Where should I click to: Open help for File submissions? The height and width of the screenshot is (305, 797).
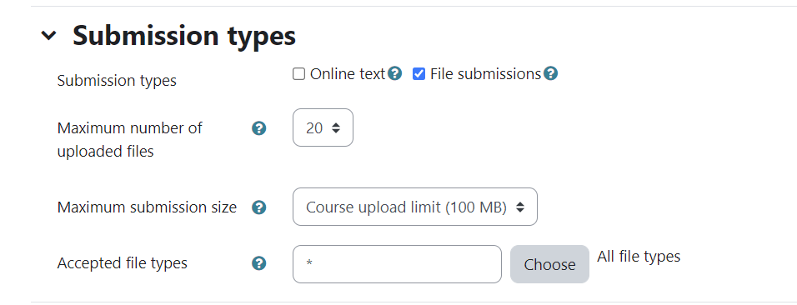[x=550, y=74]
